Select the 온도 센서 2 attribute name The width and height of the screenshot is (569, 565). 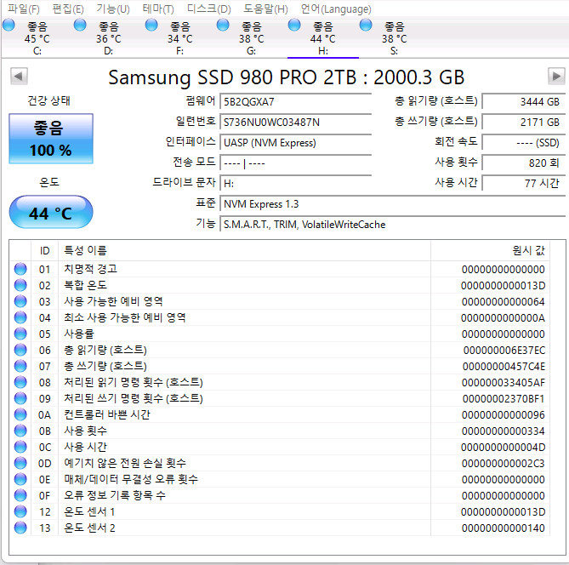coord(89,528)
